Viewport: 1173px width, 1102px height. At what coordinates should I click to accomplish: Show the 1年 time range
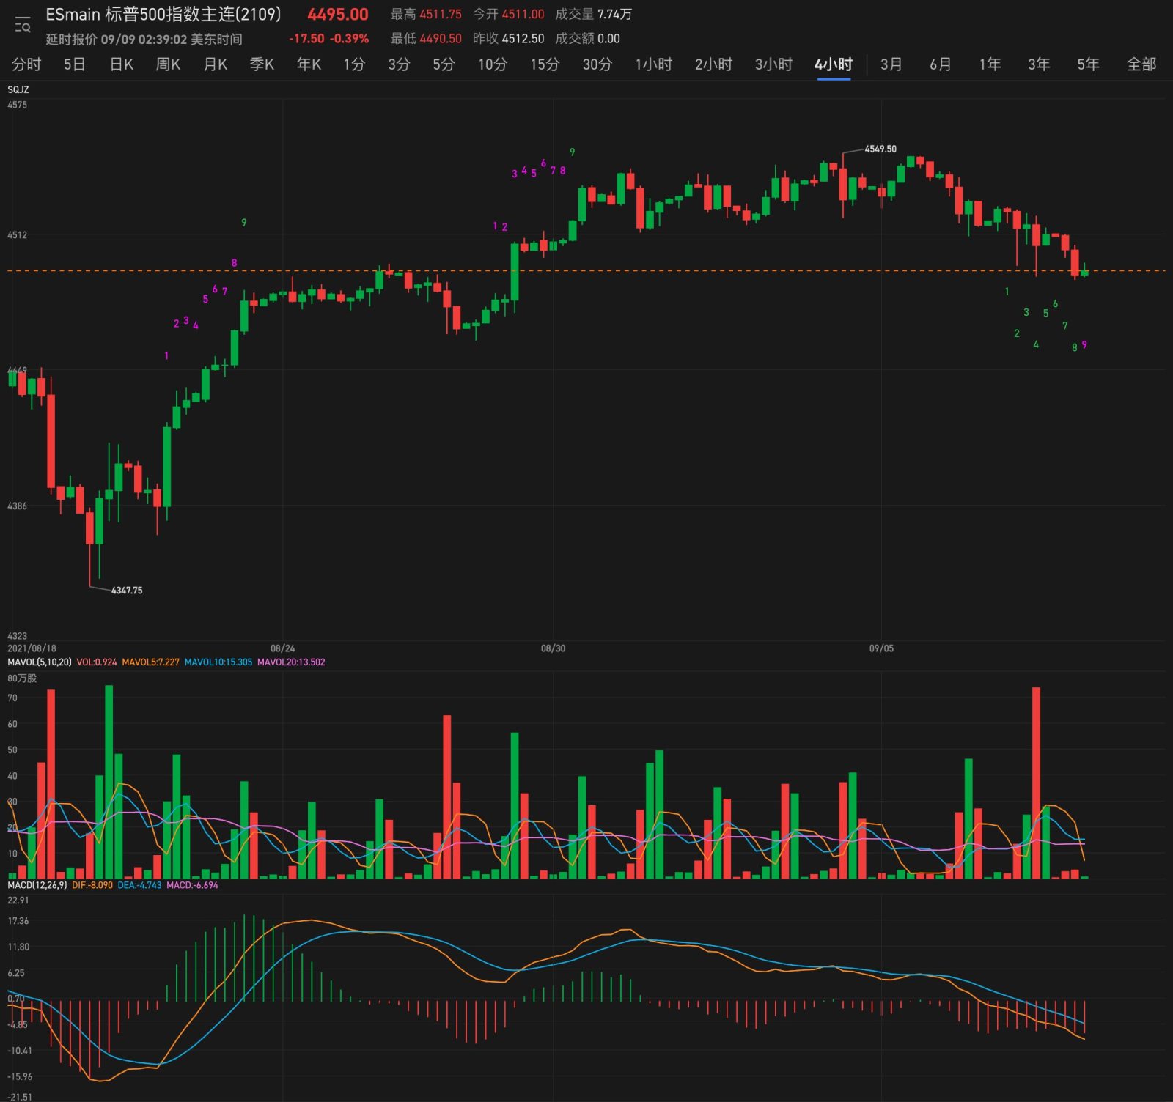pos(990,64)
